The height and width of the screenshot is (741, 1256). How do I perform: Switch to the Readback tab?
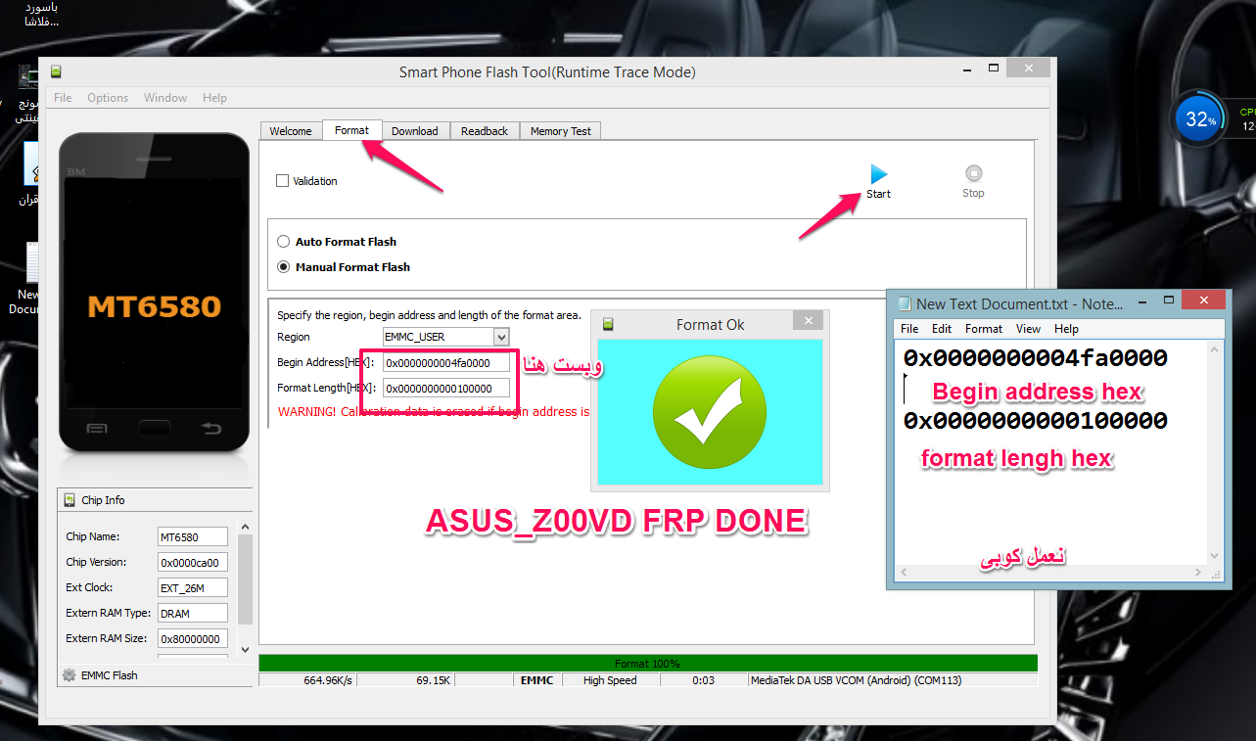click(485, 131)
